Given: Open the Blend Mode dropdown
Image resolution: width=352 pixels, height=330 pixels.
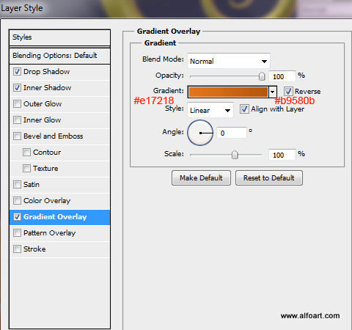Looking at the screenshot, I should 229,61.
